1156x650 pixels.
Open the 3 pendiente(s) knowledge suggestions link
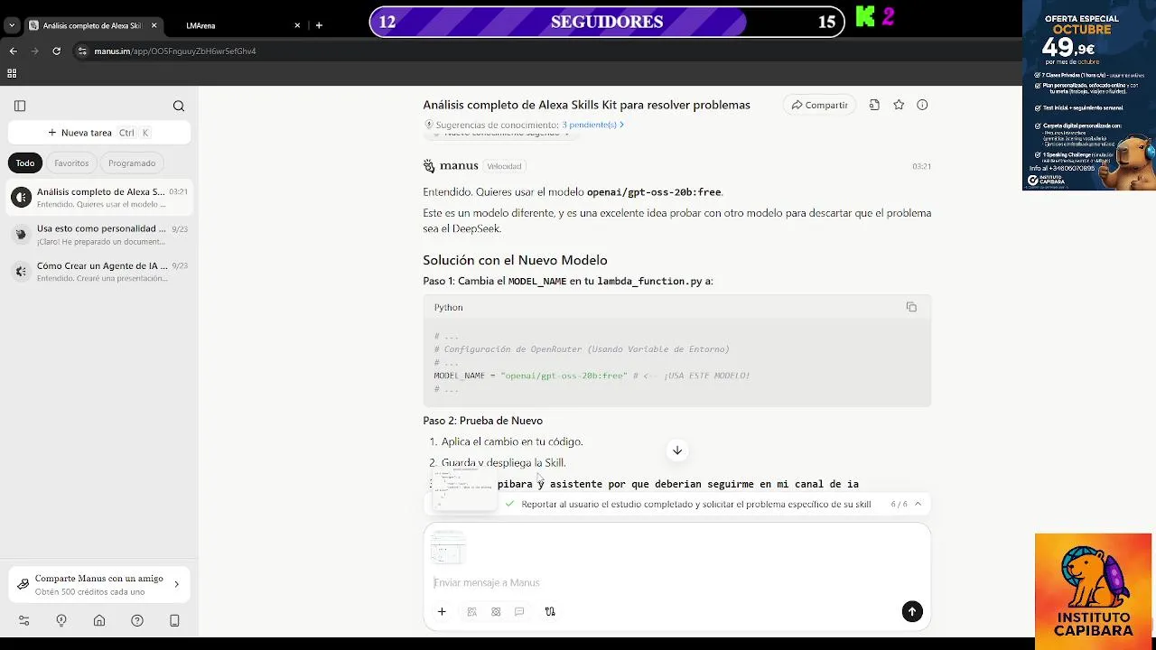tap(592, 125)
